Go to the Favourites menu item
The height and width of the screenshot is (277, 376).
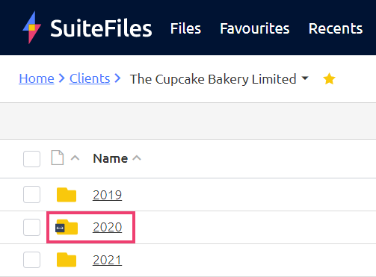click(255, 28)
